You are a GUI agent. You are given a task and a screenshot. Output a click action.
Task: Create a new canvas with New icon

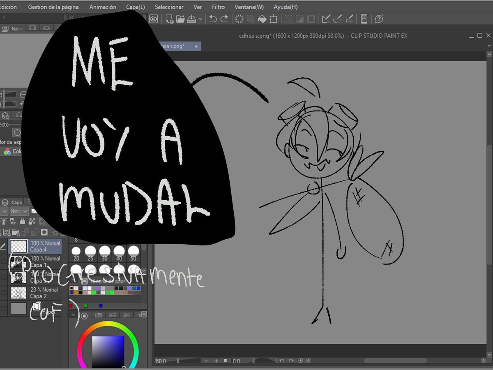point(169,19)
